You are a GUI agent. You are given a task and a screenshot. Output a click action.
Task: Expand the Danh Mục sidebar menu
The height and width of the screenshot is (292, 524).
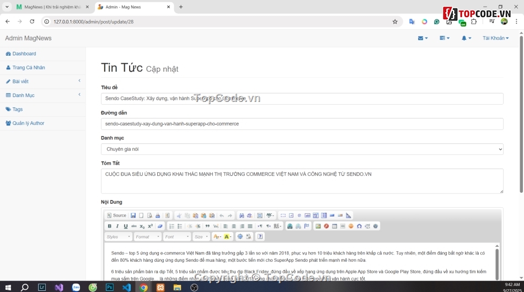pyautogui.click(x=43, y=95)
